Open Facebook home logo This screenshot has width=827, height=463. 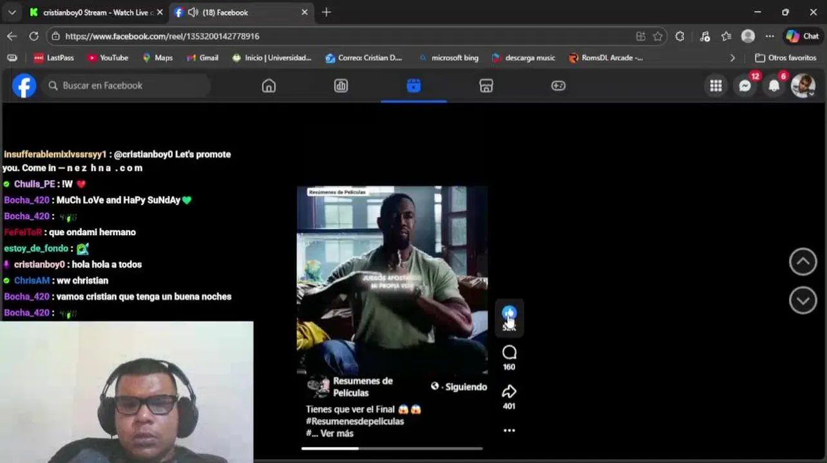pos(24,86)
